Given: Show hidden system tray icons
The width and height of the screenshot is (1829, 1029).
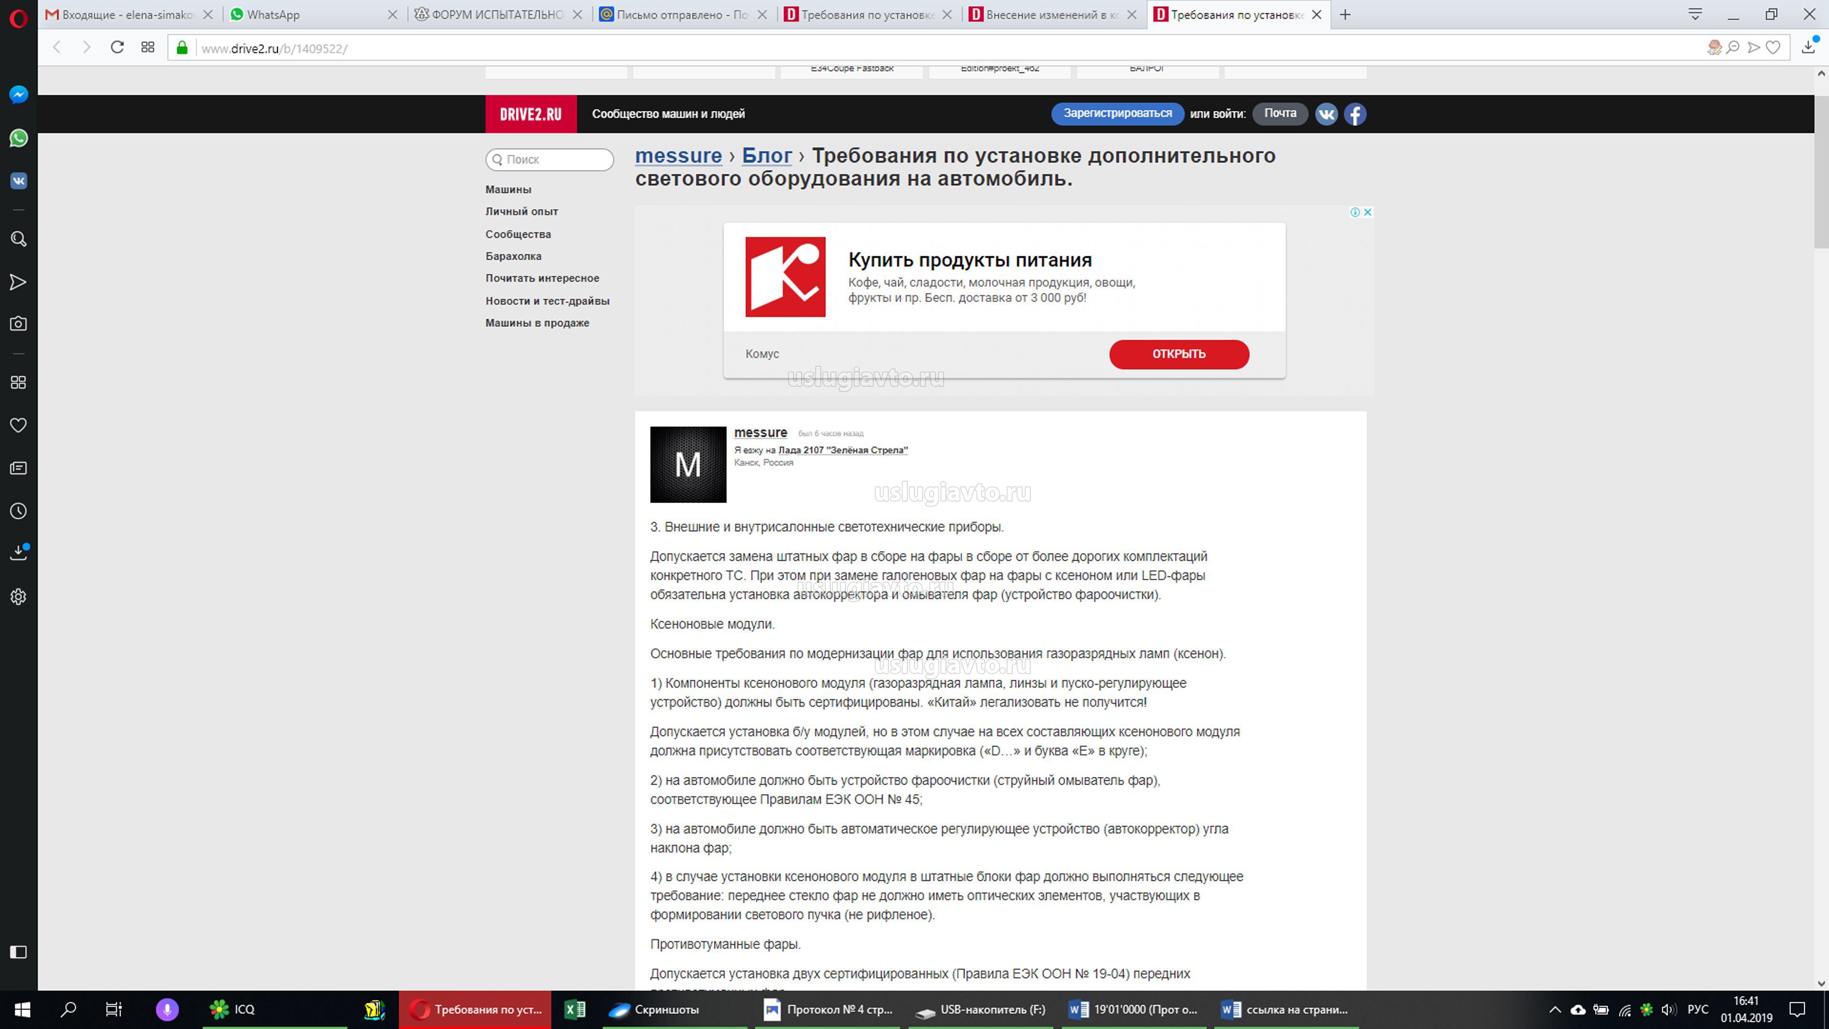Looking at the screenshot, I should click(1555, 1010).
